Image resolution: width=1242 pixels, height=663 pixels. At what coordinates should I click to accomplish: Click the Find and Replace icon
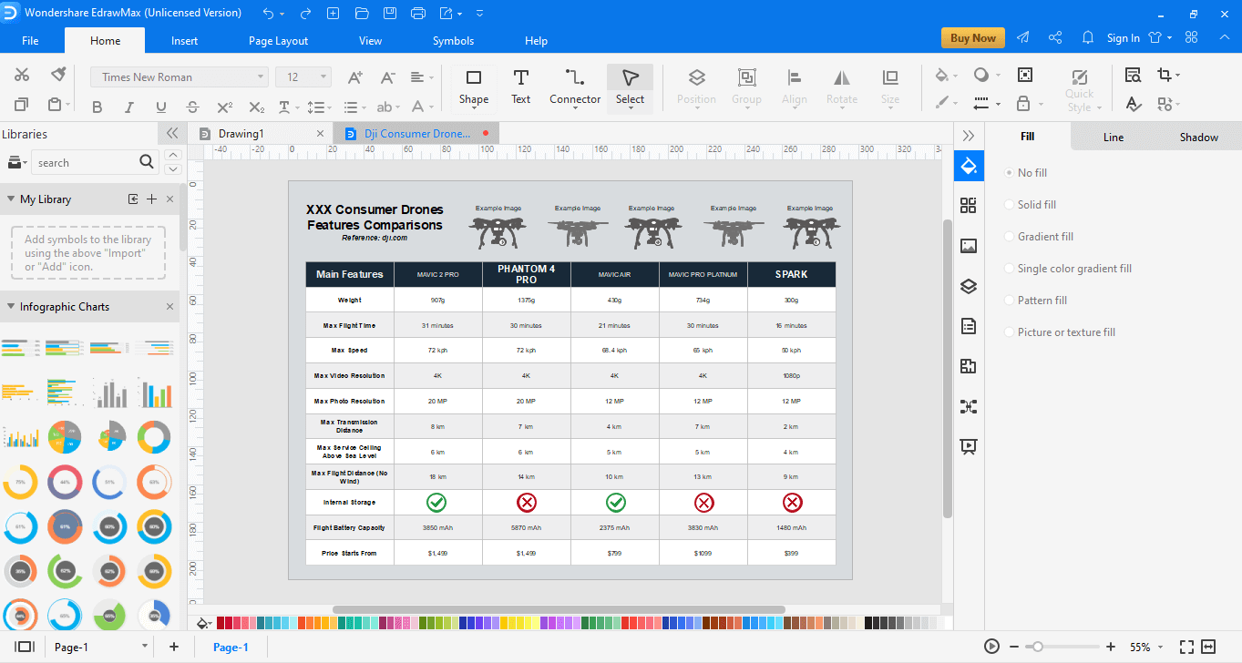coord(1134,76)
